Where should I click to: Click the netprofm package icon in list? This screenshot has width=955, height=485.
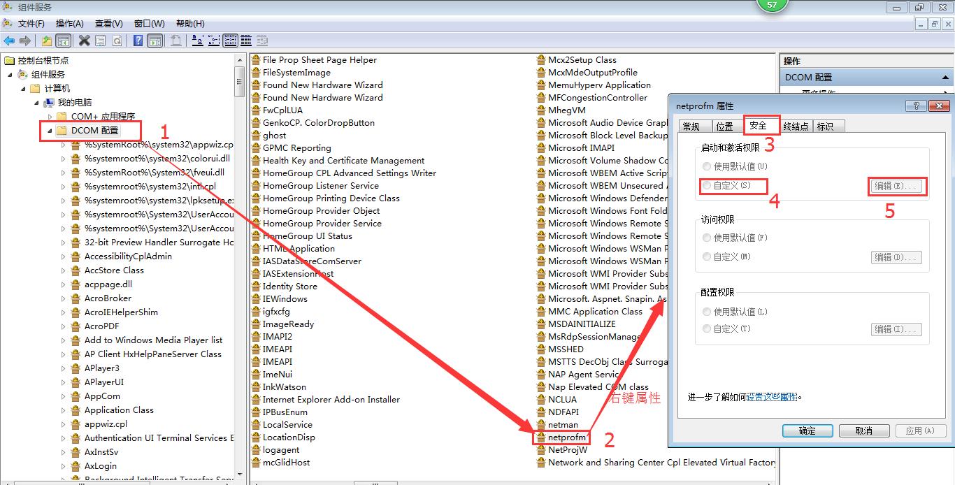[x=540, y=437]
